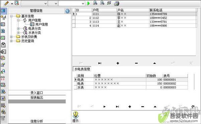Click the zoom-in magnifier toolbar icon
Screen dimensions: 201x124
95,3
